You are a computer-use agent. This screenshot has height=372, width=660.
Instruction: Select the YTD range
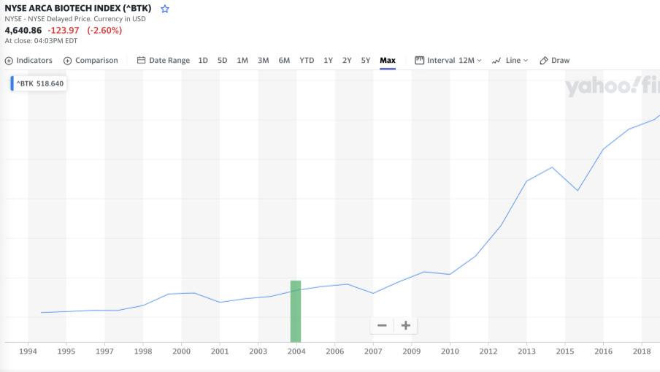(x=307, y=60)
